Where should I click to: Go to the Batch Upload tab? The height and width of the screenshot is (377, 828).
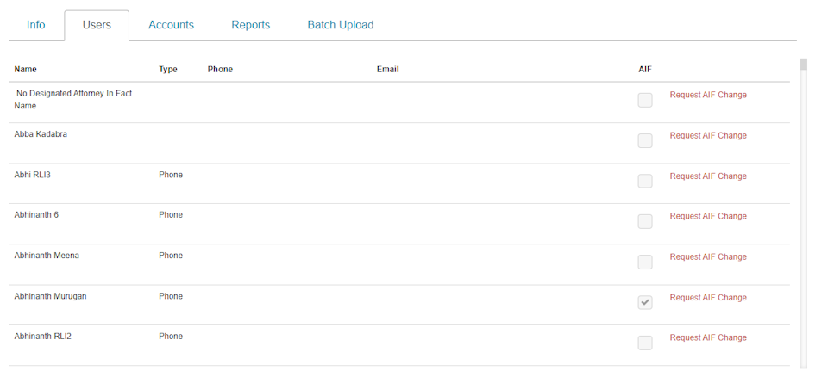(341, 25)
